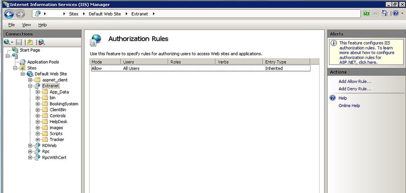Click the Up folder icon in Connections

click(30, 42)
